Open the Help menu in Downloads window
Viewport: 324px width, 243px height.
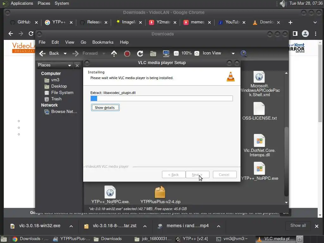[124, 42]
